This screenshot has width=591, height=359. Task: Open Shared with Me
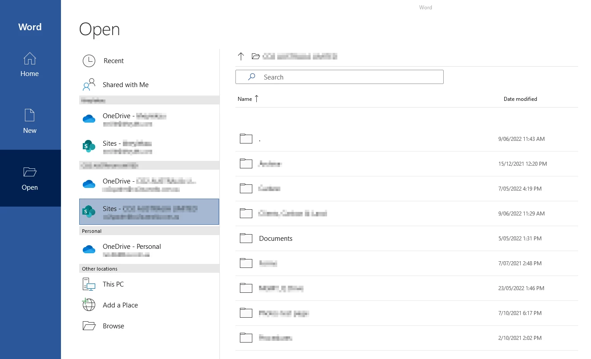tap(149, 85)
